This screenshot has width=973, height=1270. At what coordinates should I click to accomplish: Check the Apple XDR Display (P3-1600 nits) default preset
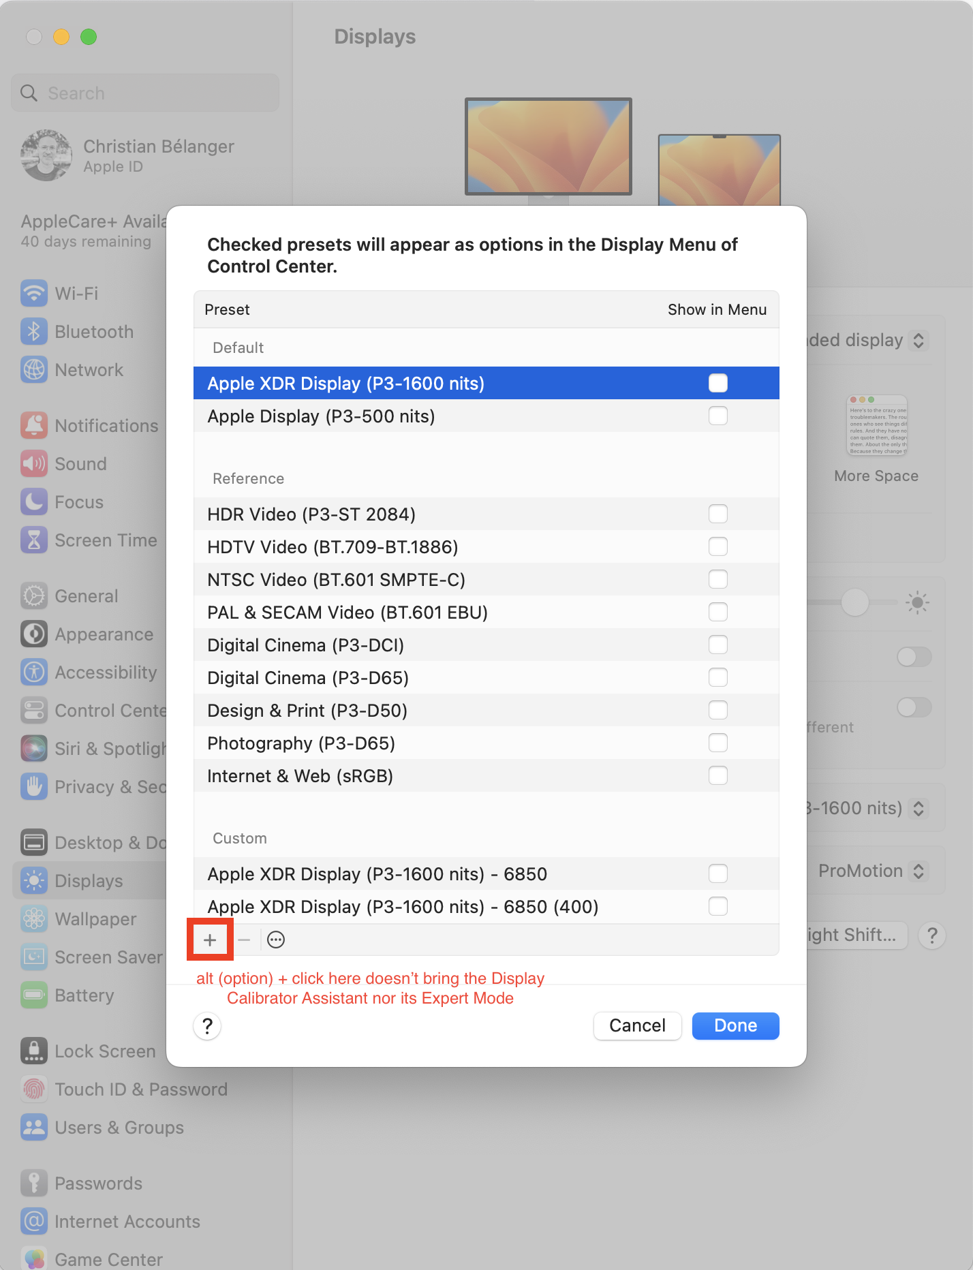pyautogui.click(x=718, y=383)
